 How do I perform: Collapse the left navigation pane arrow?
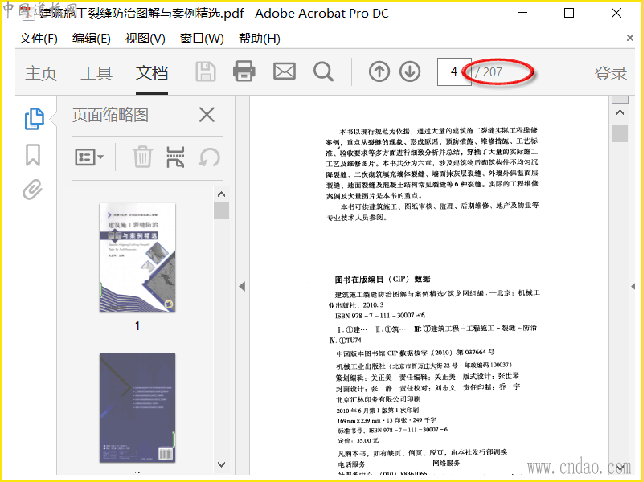point(243,286)
